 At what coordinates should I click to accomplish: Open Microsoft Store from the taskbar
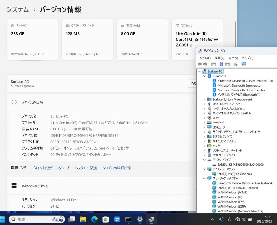tap(106, 219)
